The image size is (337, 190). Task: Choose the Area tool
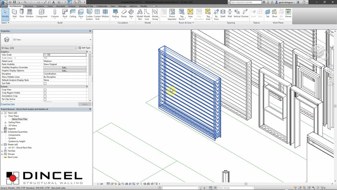click(x=190, y=14)
